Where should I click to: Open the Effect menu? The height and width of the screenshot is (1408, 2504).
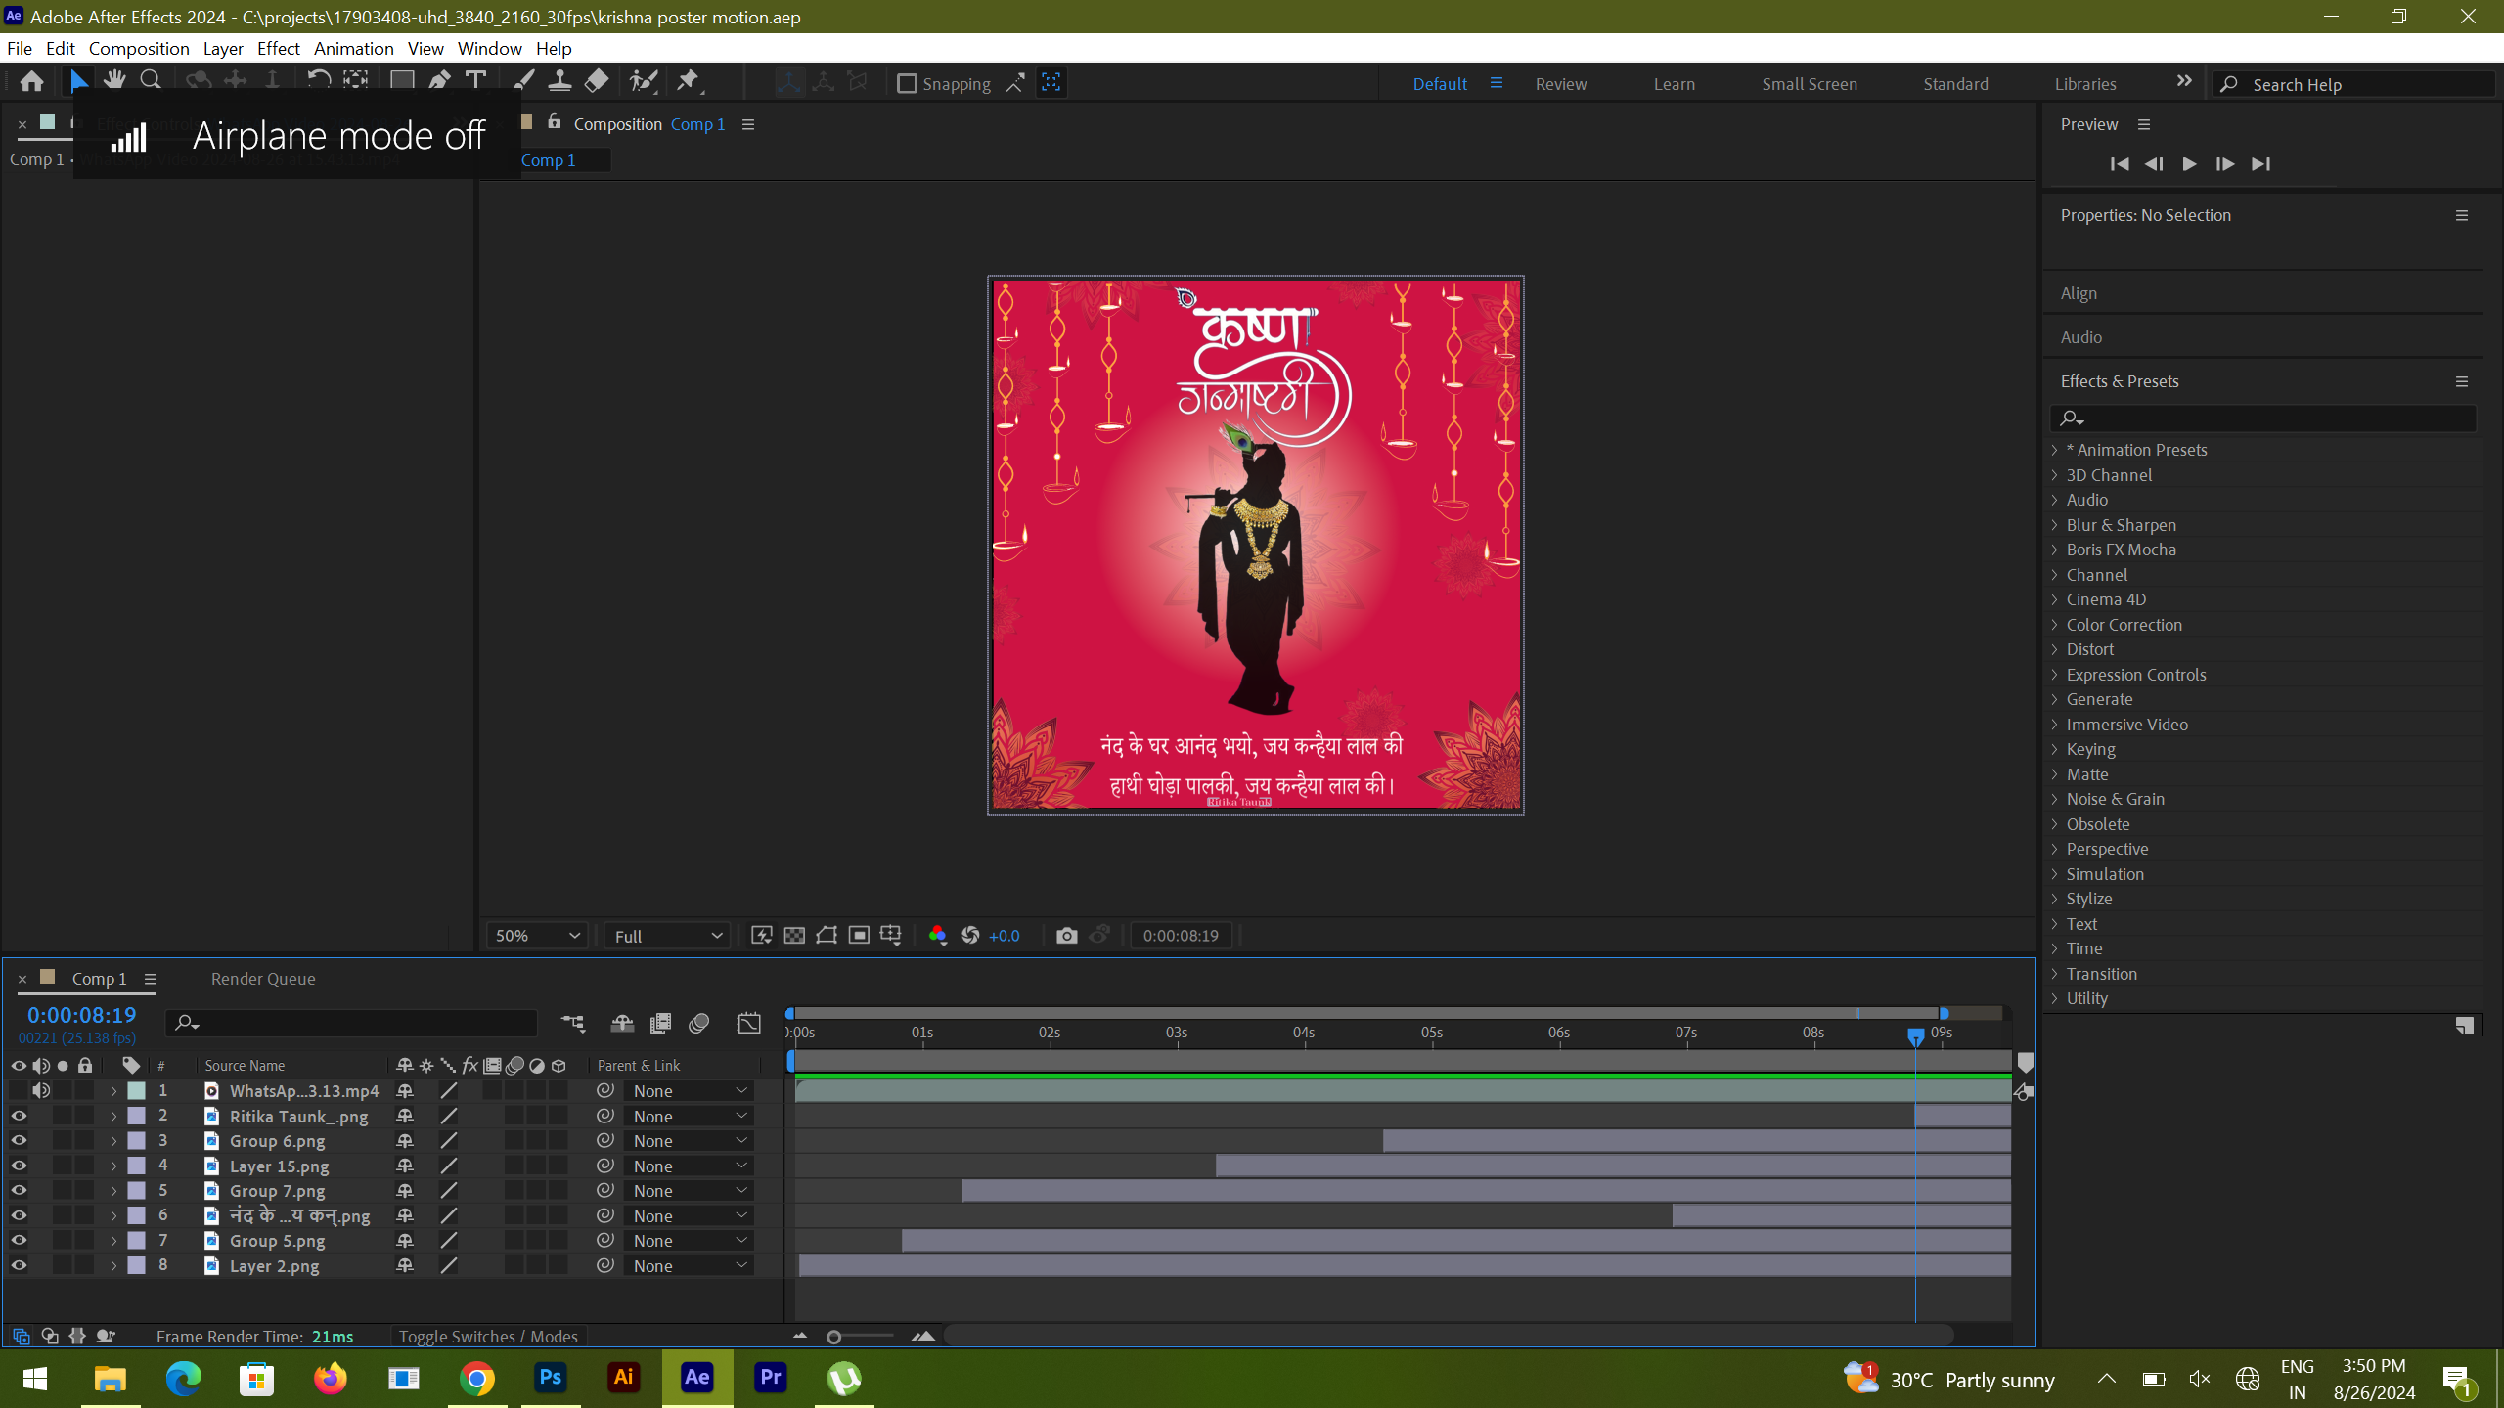coord(279,48)
